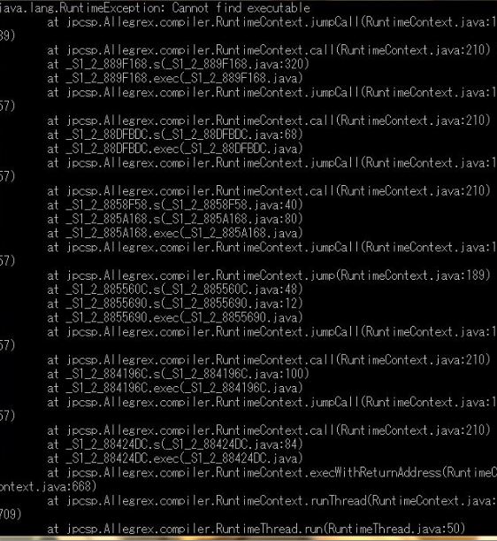The width and height of the screenshot is (497, 541).
Task: Select the _S1_2_885560C.java:48 stack line
Action: [x=175, y=290]
